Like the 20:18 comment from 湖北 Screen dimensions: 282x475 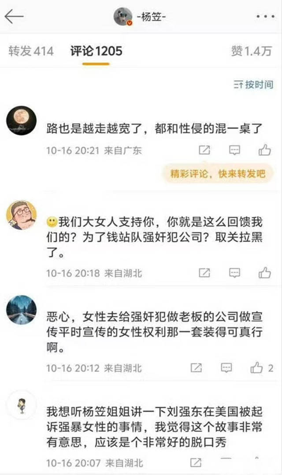coord(264,273)
